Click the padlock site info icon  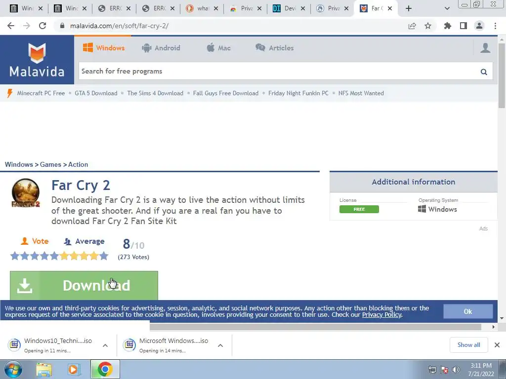coord(62,26)
